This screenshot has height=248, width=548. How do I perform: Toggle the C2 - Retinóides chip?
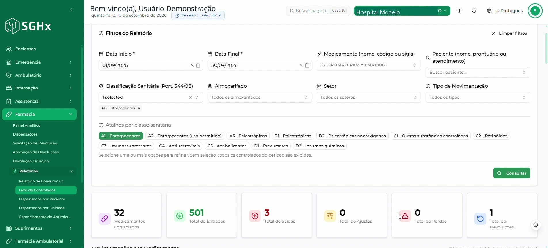click(491, 136)
